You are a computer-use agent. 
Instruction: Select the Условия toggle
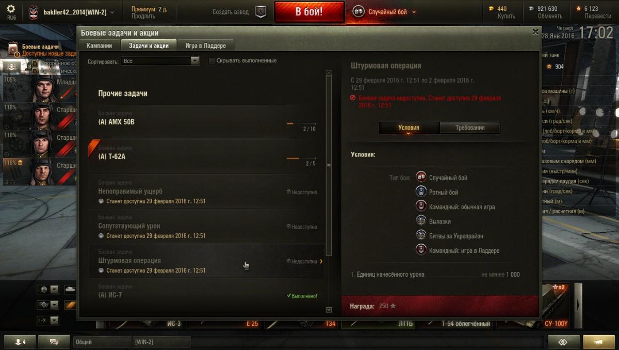point(409,128)
